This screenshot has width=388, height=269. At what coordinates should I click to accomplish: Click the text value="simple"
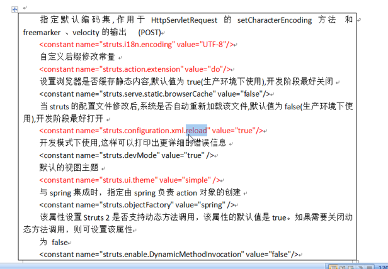(185, 180)
